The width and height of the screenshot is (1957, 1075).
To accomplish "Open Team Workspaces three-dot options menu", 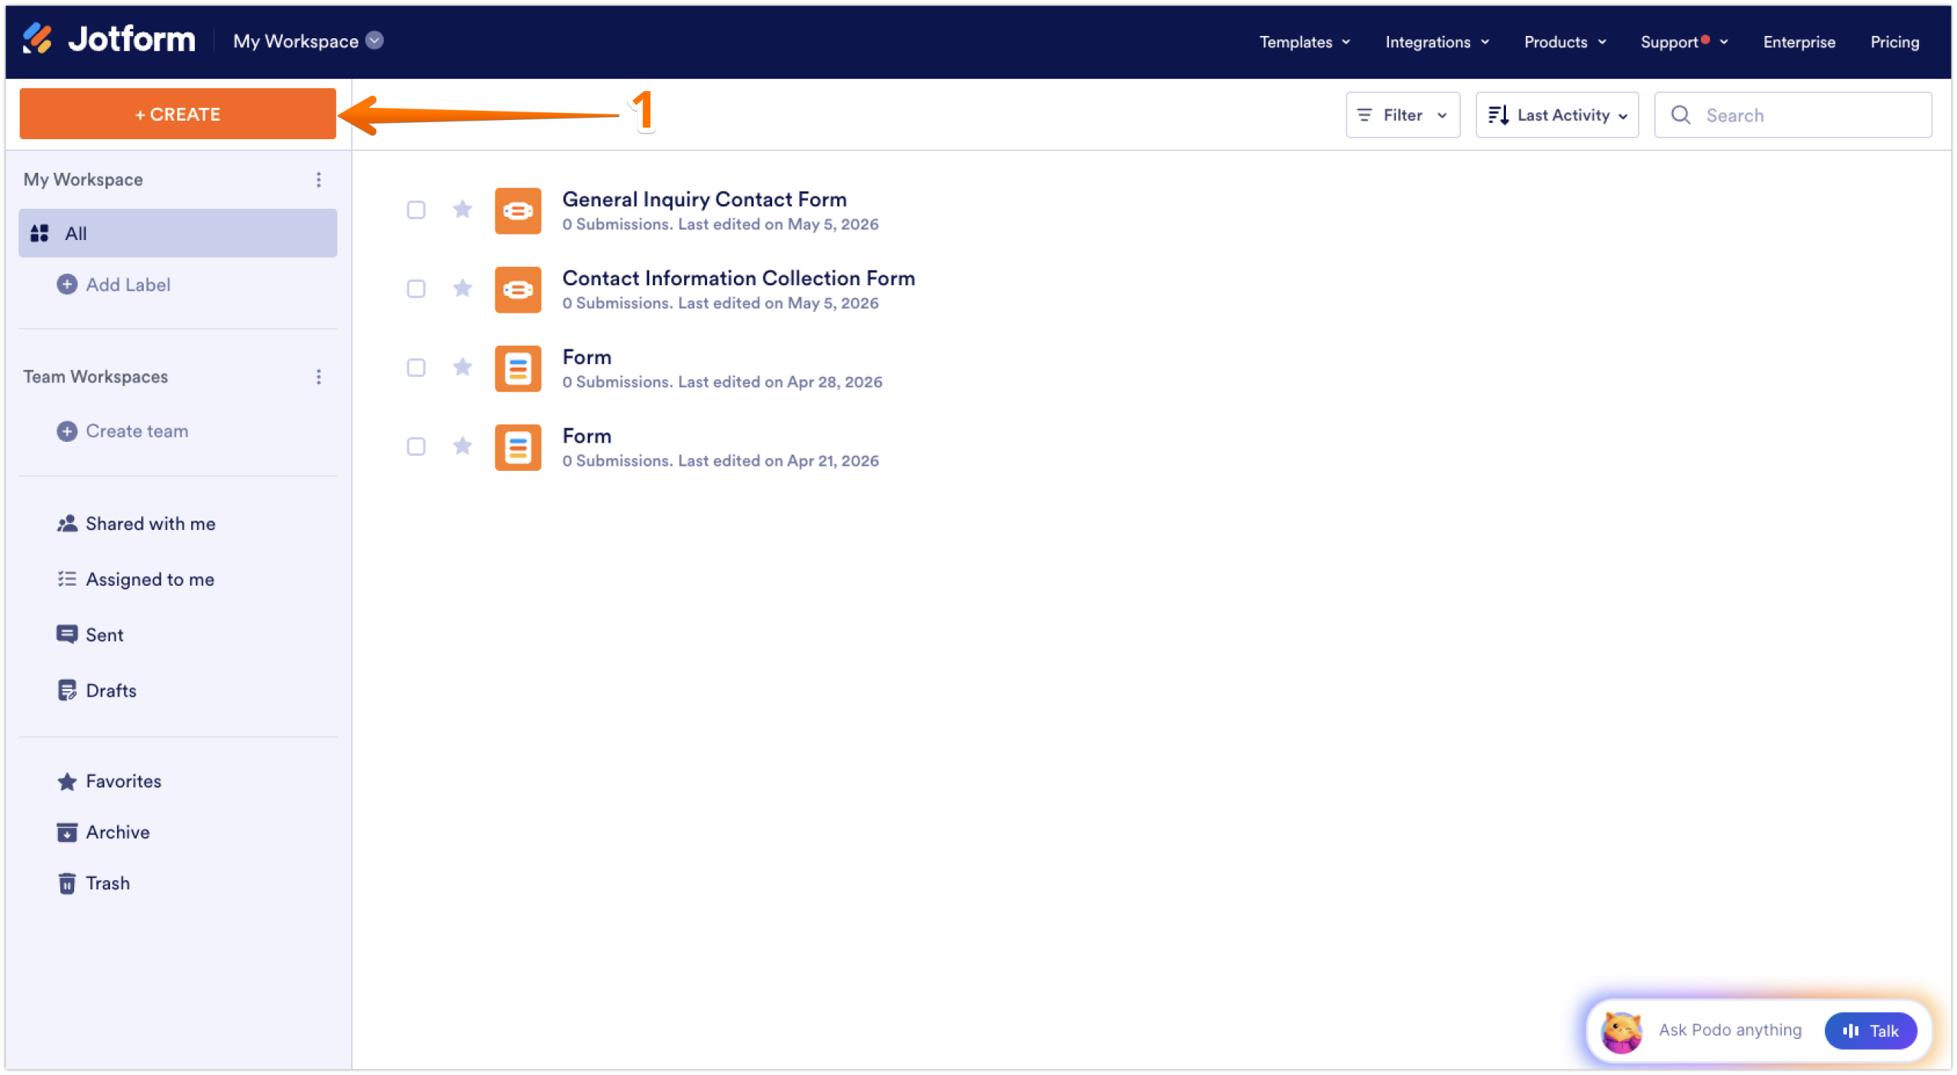I will point(319,377).
